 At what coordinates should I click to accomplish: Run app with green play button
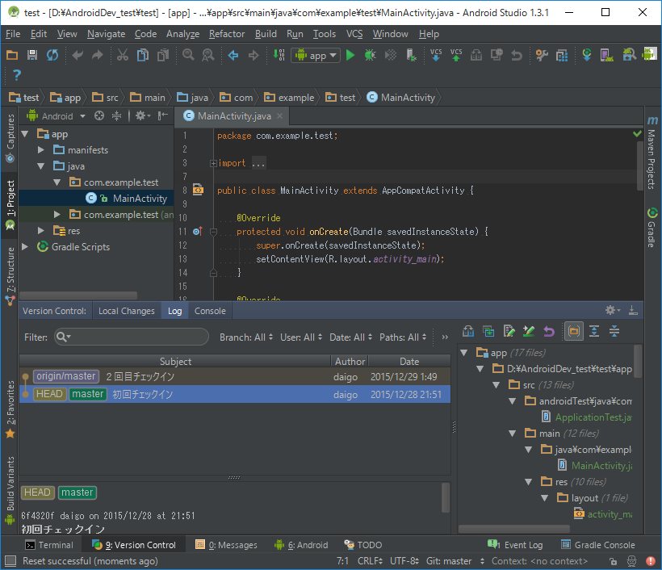coord(350,55)
